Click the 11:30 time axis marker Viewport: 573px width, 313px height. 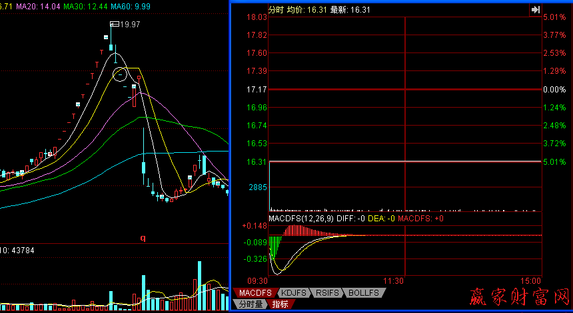(394, 281)
